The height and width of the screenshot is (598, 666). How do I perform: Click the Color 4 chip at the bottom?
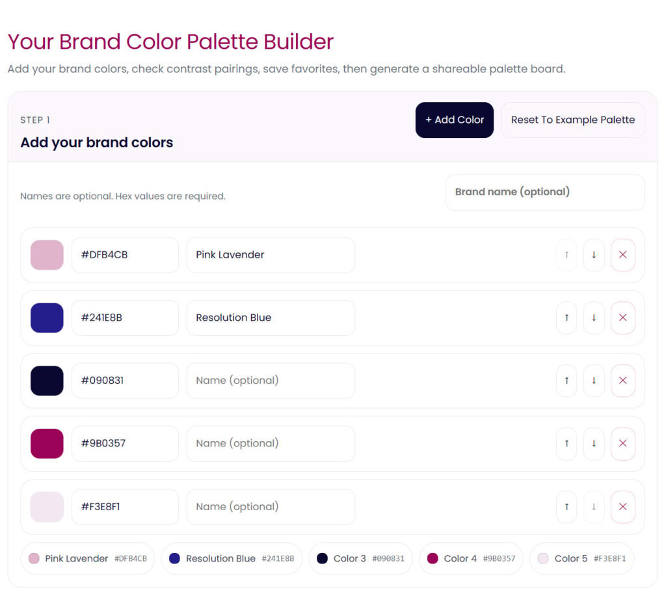[x=471, y=558]
